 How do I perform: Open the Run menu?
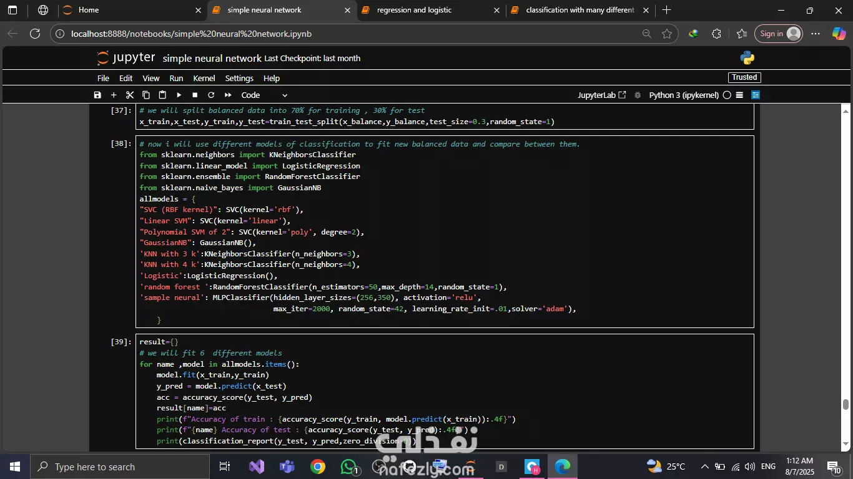(x=176, y=78)
